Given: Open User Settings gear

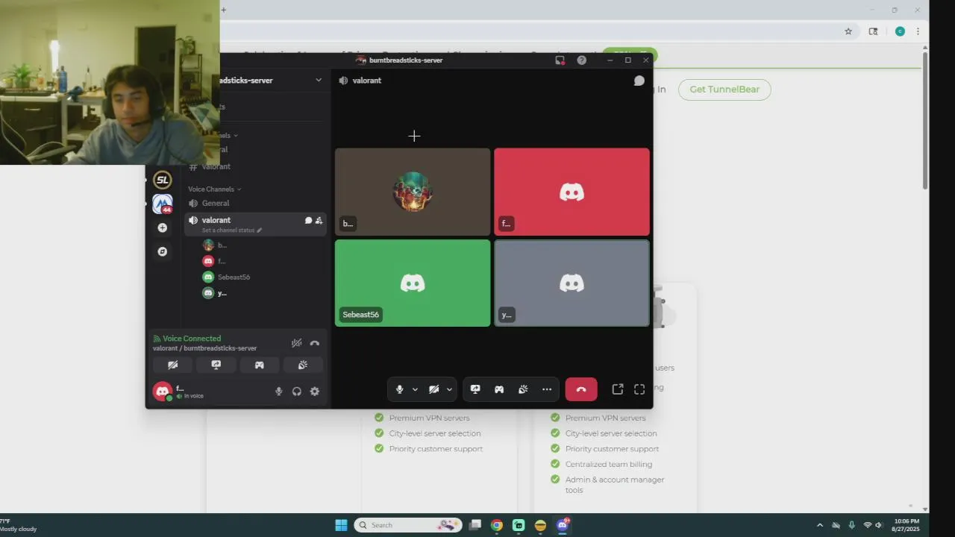Looking at the screenshot, I should [x=315, y=392].
